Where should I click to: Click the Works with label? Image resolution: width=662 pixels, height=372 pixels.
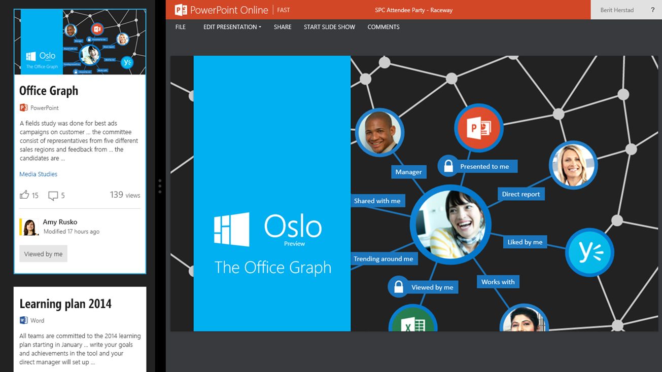tap(498, 282)
